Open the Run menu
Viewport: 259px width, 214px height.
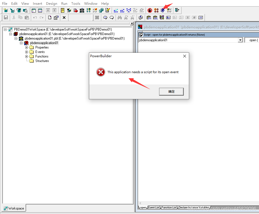coord(64,3)
